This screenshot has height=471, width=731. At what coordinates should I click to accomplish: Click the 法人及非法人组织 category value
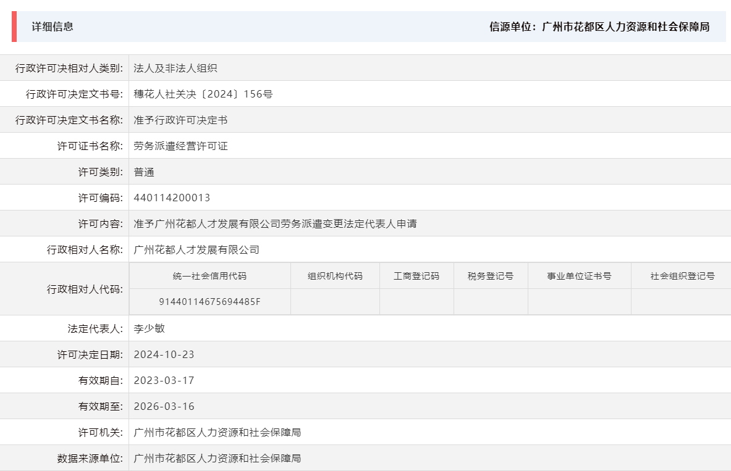pos(174,68)
